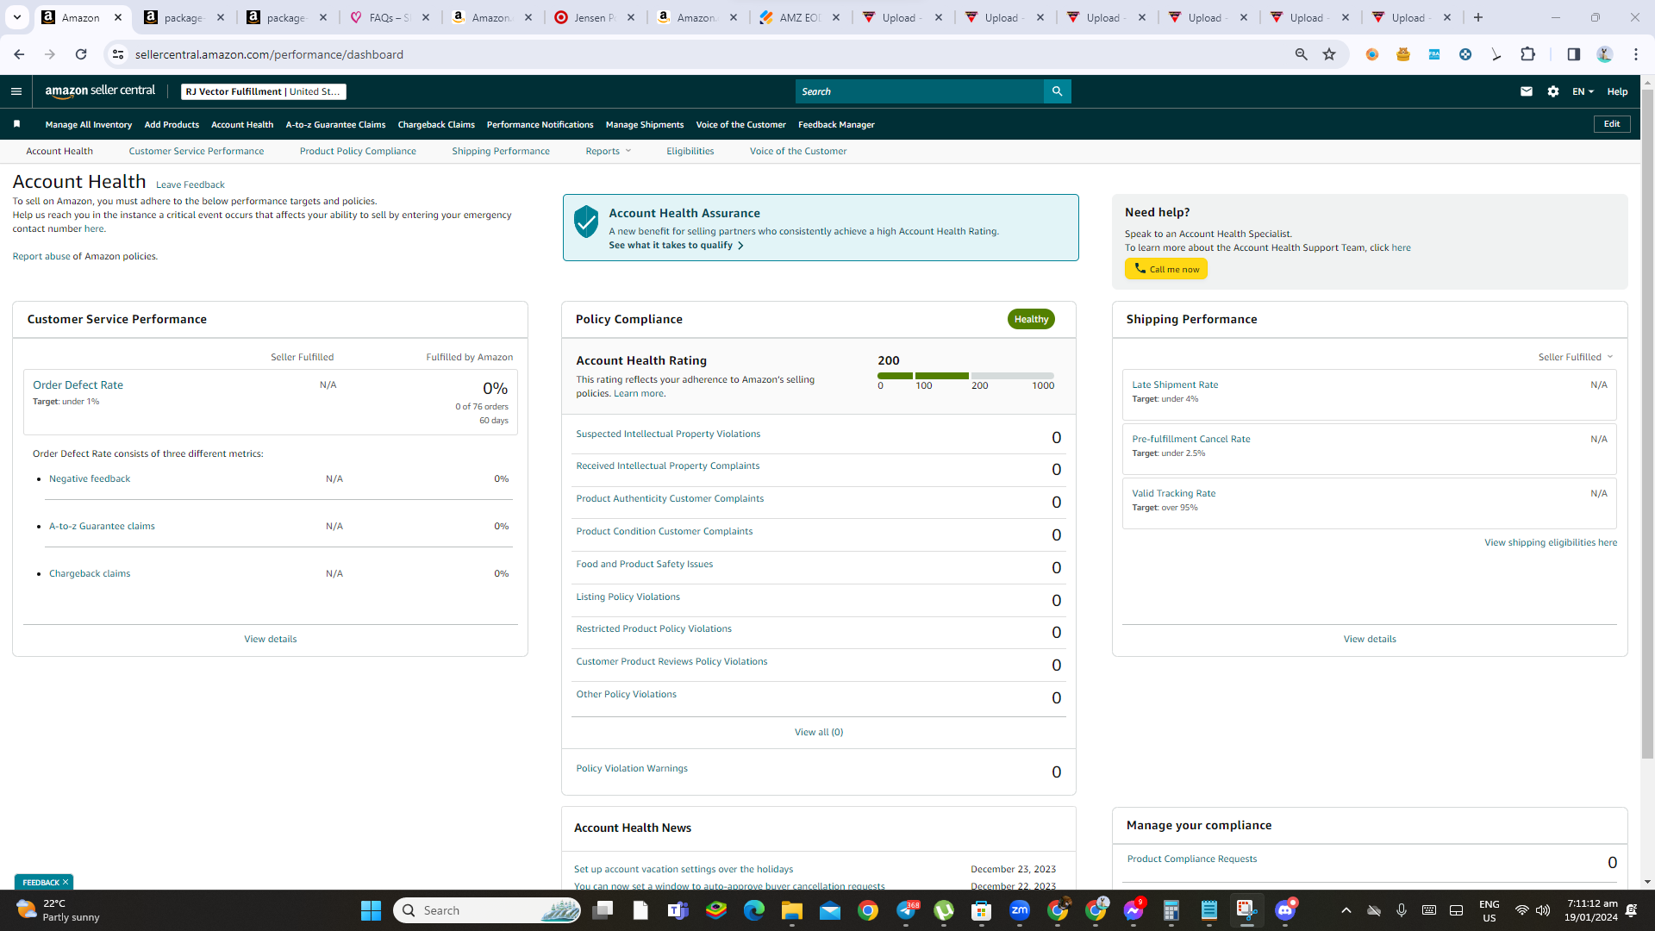Click the Call me now button
This screenshot has width=1655, height=931.
pos(1166,269)
